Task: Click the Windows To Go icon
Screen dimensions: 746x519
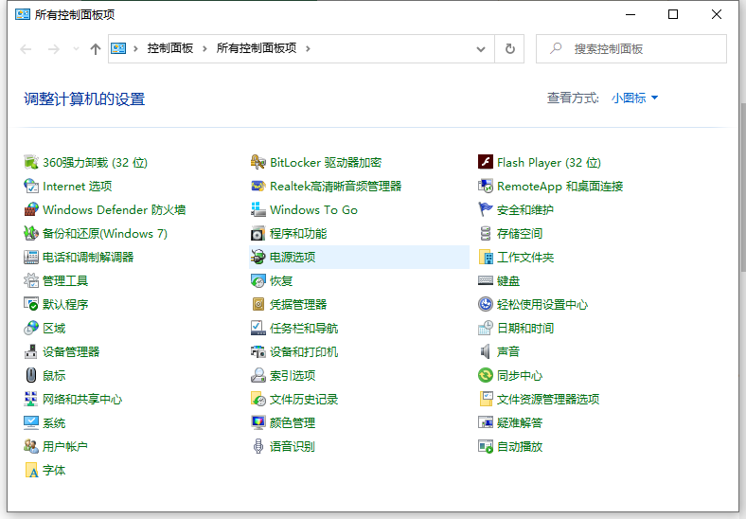Action: pos(258,210)
